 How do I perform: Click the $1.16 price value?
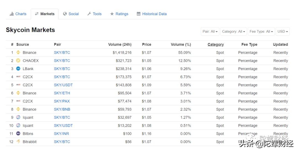[x=147, y=134]
